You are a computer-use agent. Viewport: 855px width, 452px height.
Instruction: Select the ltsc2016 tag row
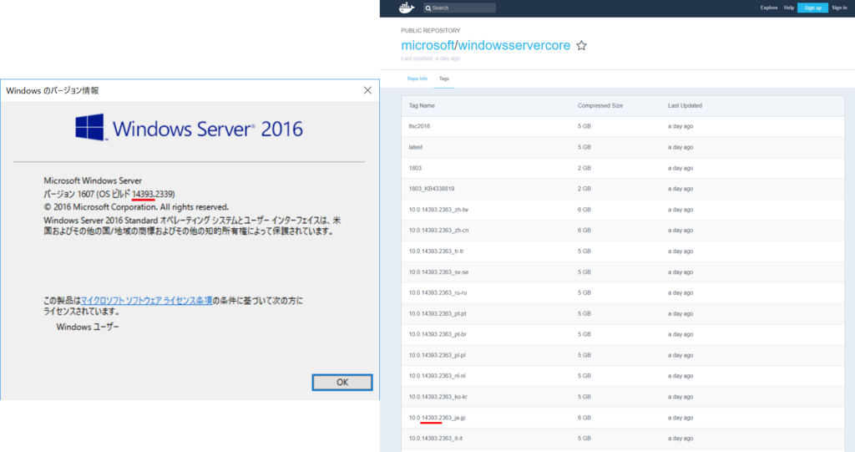623,126
